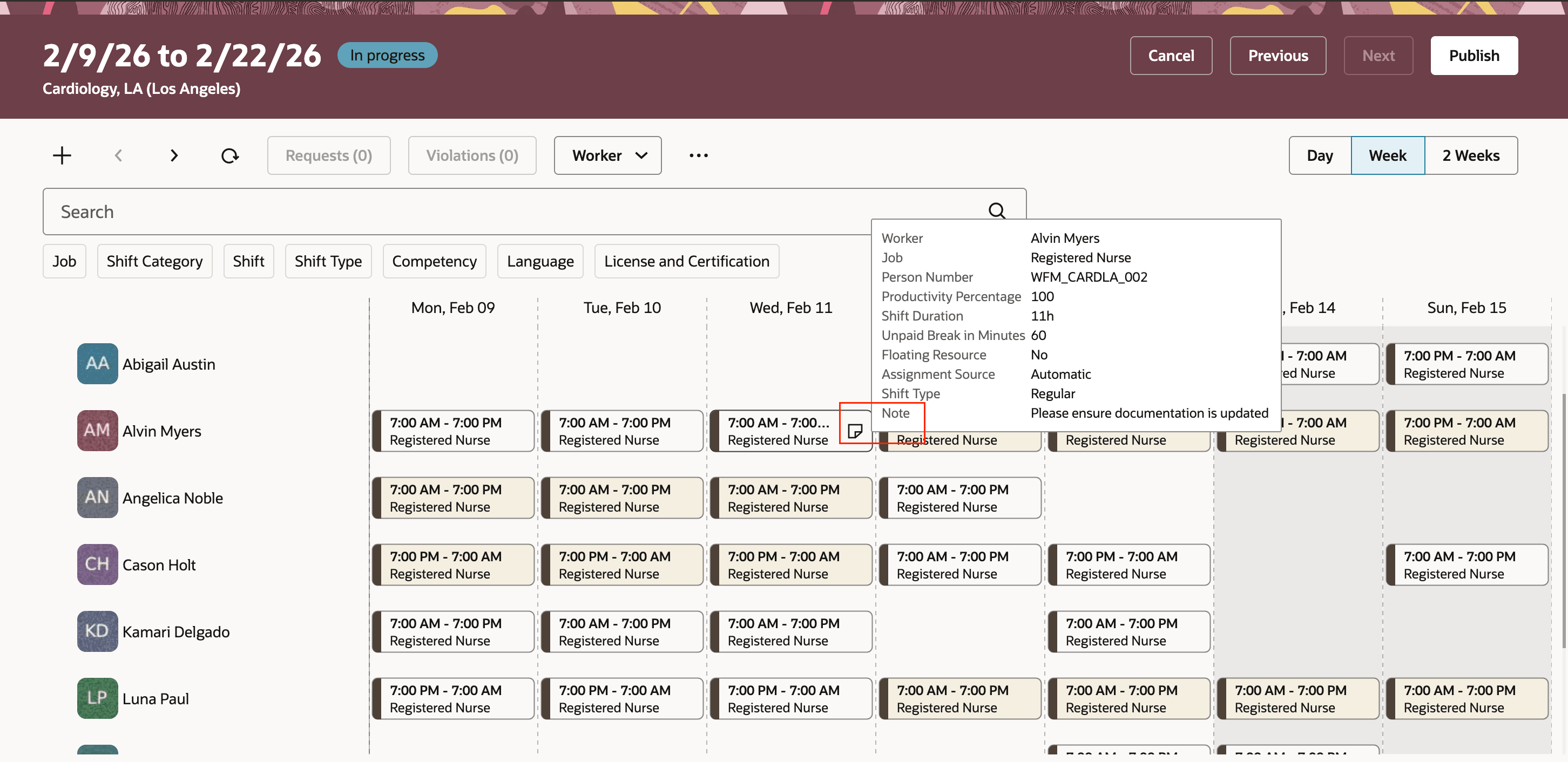Click the search magnifier icon
The width and height of the screenshot is (1568, 762).
[x=996, y=210]
